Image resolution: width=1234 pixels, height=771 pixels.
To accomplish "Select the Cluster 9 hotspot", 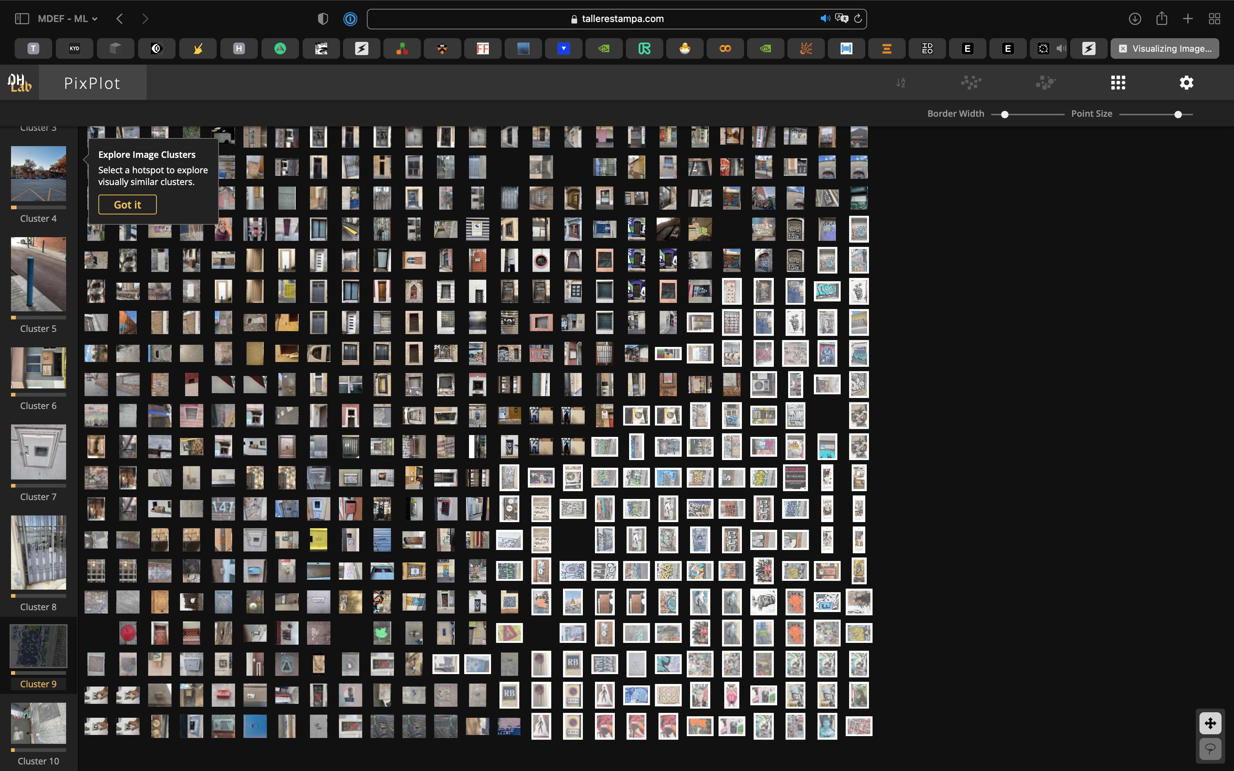I will point(38,647).
